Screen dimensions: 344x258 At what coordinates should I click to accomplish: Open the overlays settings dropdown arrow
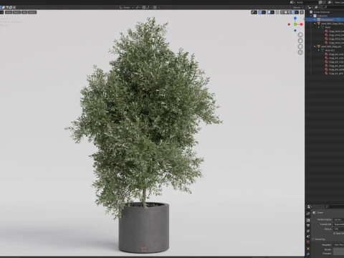click(x=272, y=12)
